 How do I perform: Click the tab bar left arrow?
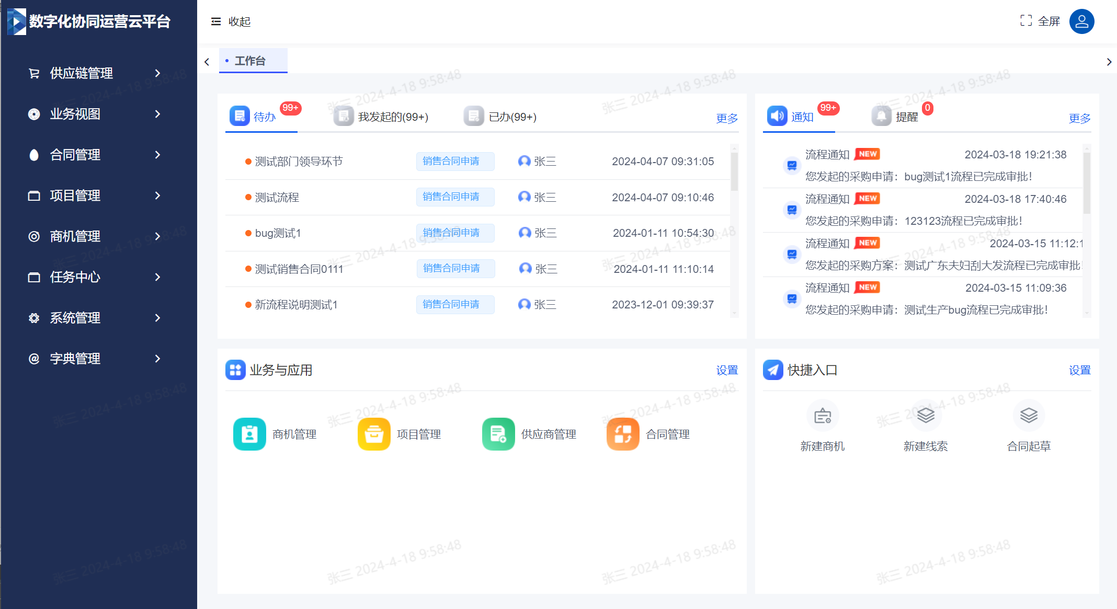click(x=207, y=62)
